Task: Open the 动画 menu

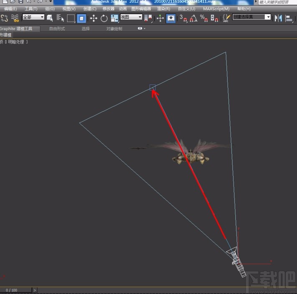Action: (x=123, y=9)
